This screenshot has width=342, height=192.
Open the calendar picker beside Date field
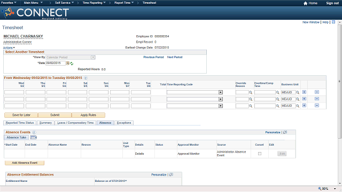(68, 63)
